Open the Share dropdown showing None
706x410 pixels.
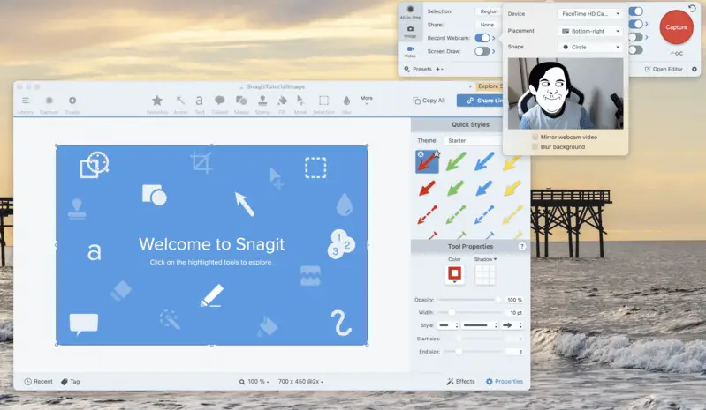(x=489, y=25)
